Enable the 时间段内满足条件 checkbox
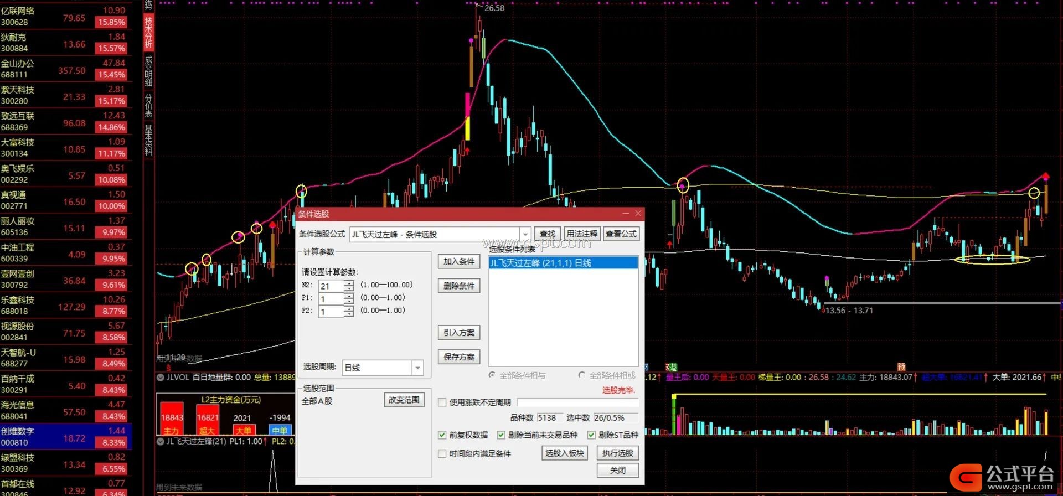 coord(442,454)
